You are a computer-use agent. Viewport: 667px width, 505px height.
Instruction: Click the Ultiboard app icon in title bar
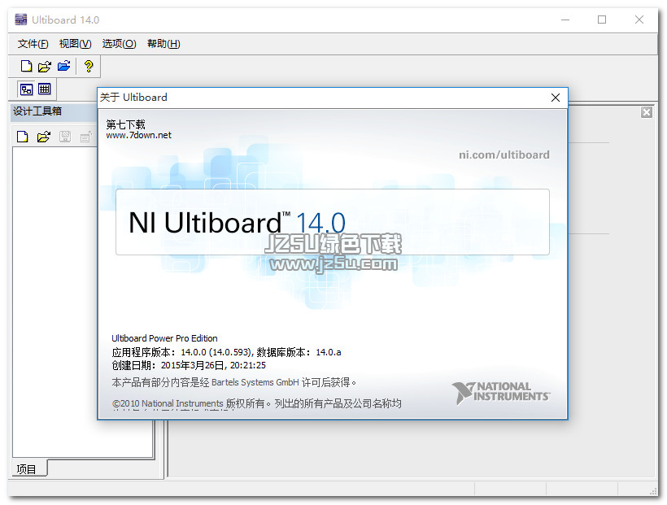21,20
